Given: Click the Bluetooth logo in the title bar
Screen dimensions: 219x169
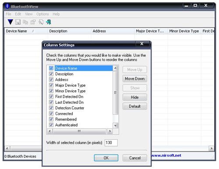Looking at the screenshot, I should coord(7,6).
